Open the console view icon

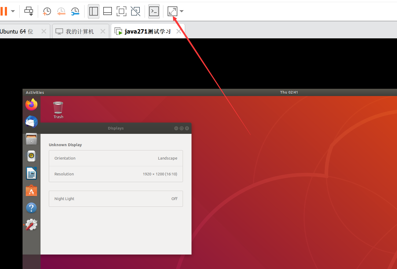(x=154, y=11)
